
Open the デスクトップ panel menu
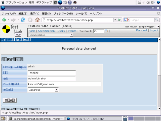[x=44, y=2]
